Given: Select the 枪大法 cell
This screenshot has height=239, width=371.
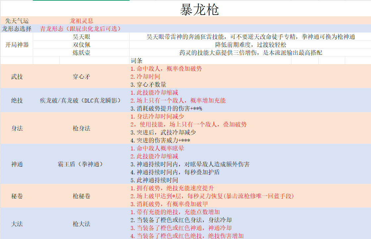Looking at the screenshot, I should point(81,224).
